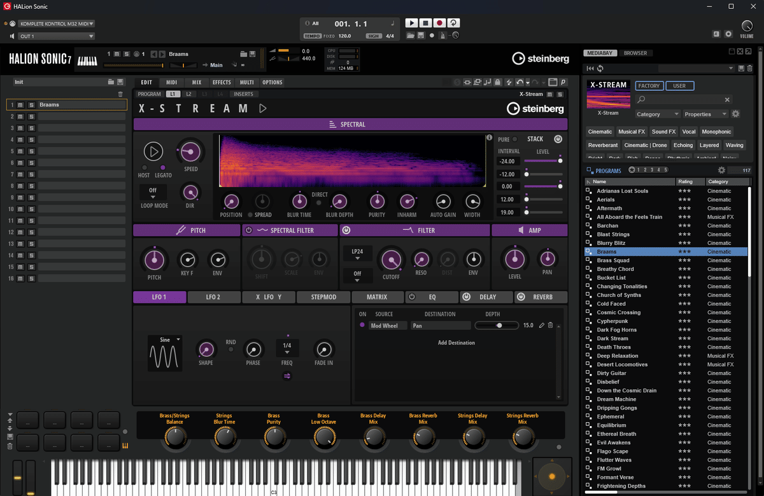Viewport: 764px width, 496px height.
Task: Mute slot 1 Braams
Action: [x=20, y=105]
